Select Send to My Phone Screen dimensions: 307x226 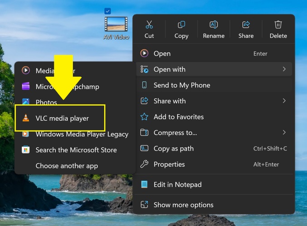(x=214, y=85)
